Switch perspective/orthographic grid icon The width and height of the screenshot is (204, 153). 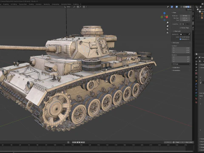(167, 33)
